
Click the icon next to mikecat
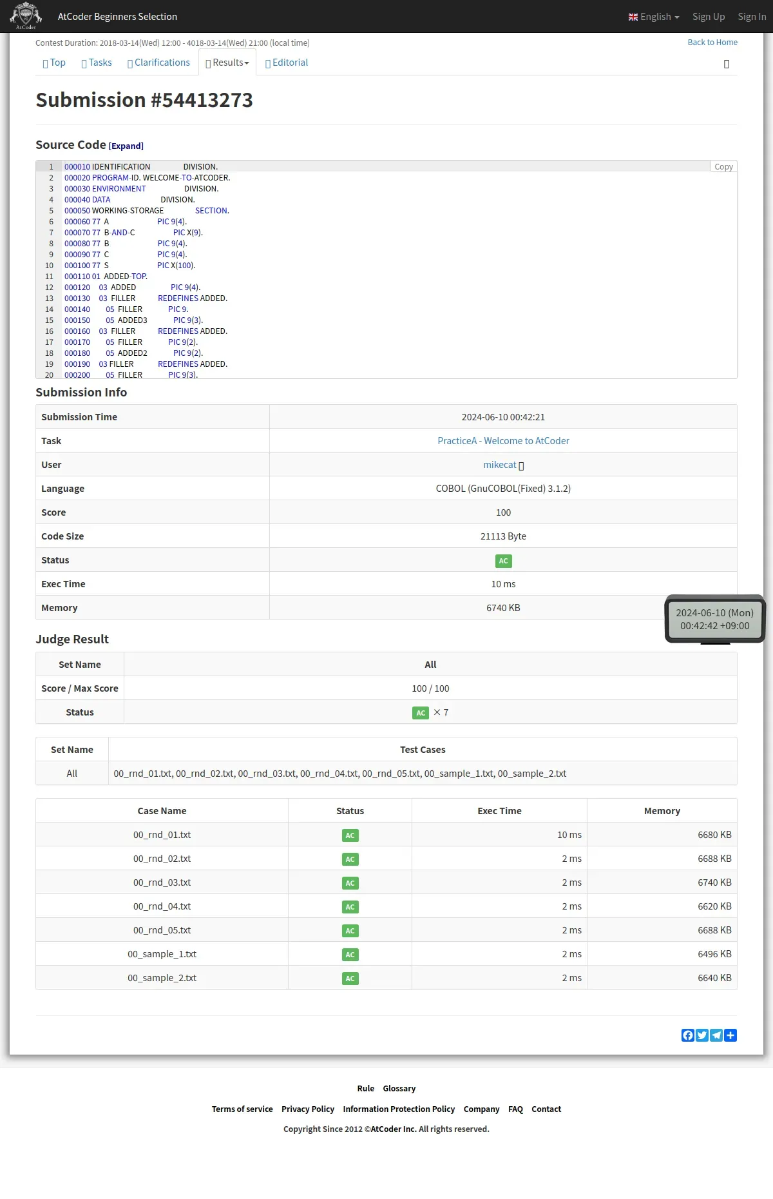click(x=521, y=465)
